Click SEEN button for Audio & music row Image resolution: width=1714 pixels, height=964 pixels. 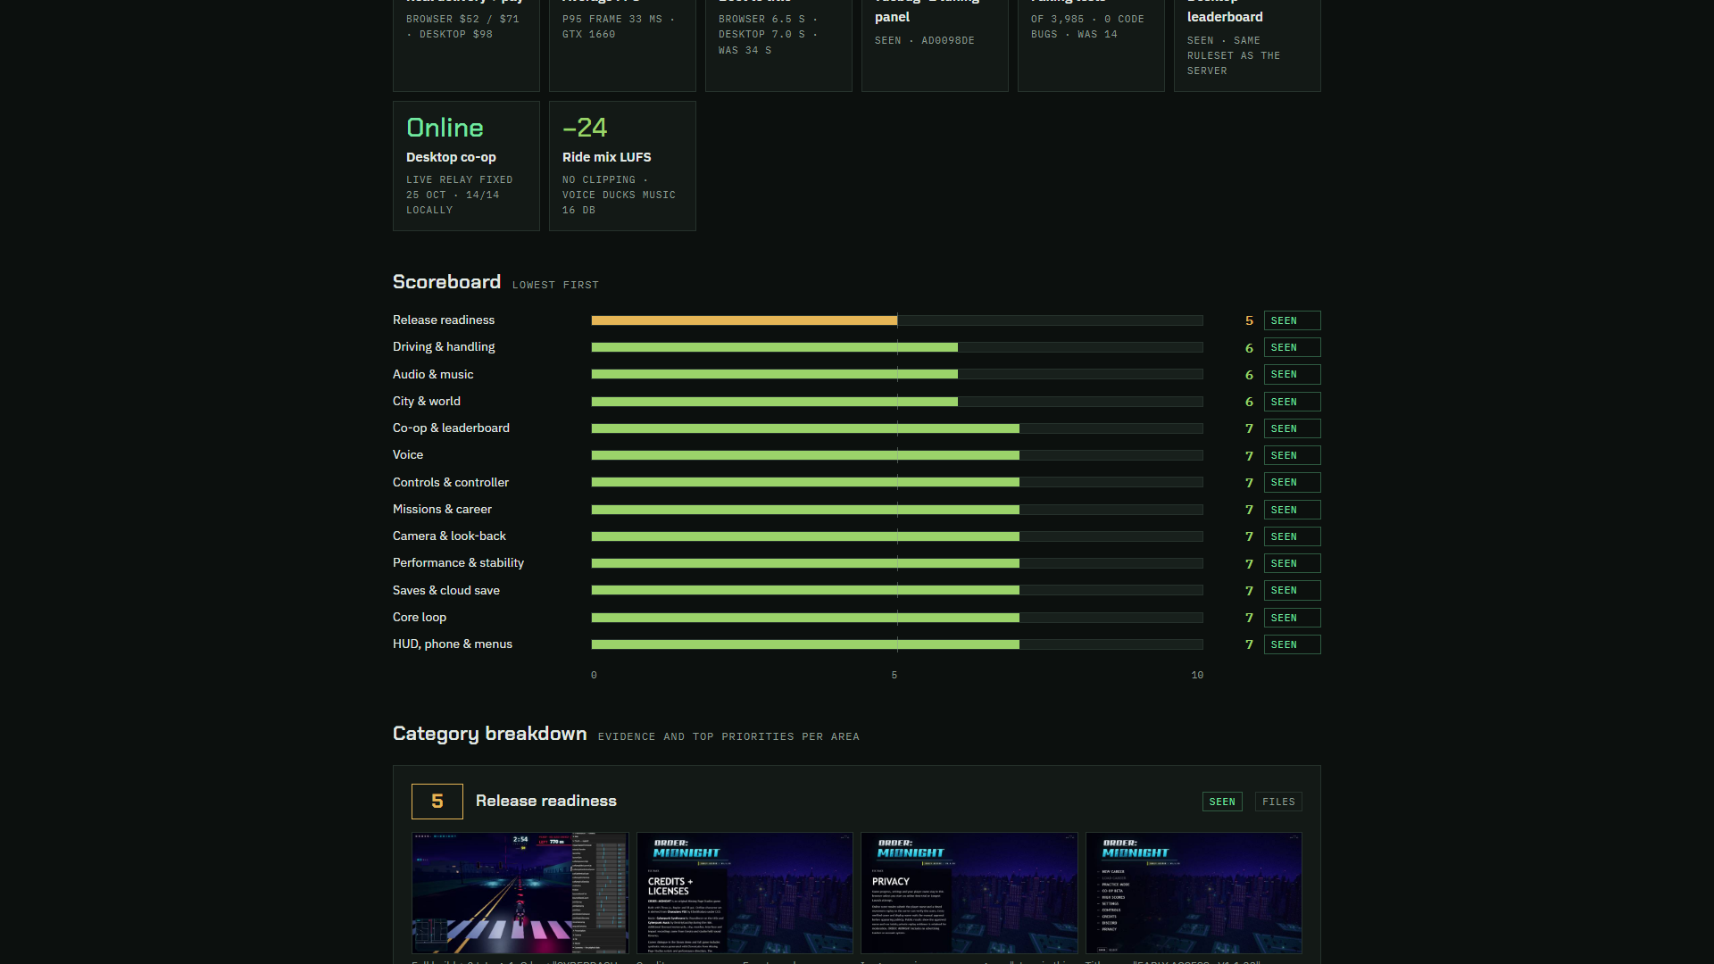[1292, 374]
